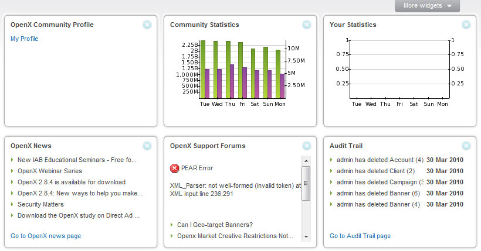Click the Your Statistics widget title
Viewport: 481px width, 251px height.
[353, 25]
